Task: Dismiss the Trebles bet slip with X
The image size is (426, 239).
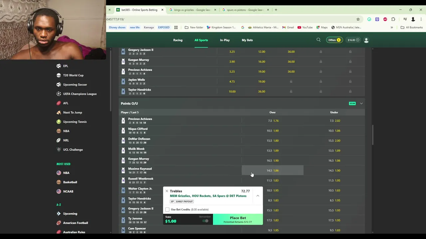Action: [167, 191]
